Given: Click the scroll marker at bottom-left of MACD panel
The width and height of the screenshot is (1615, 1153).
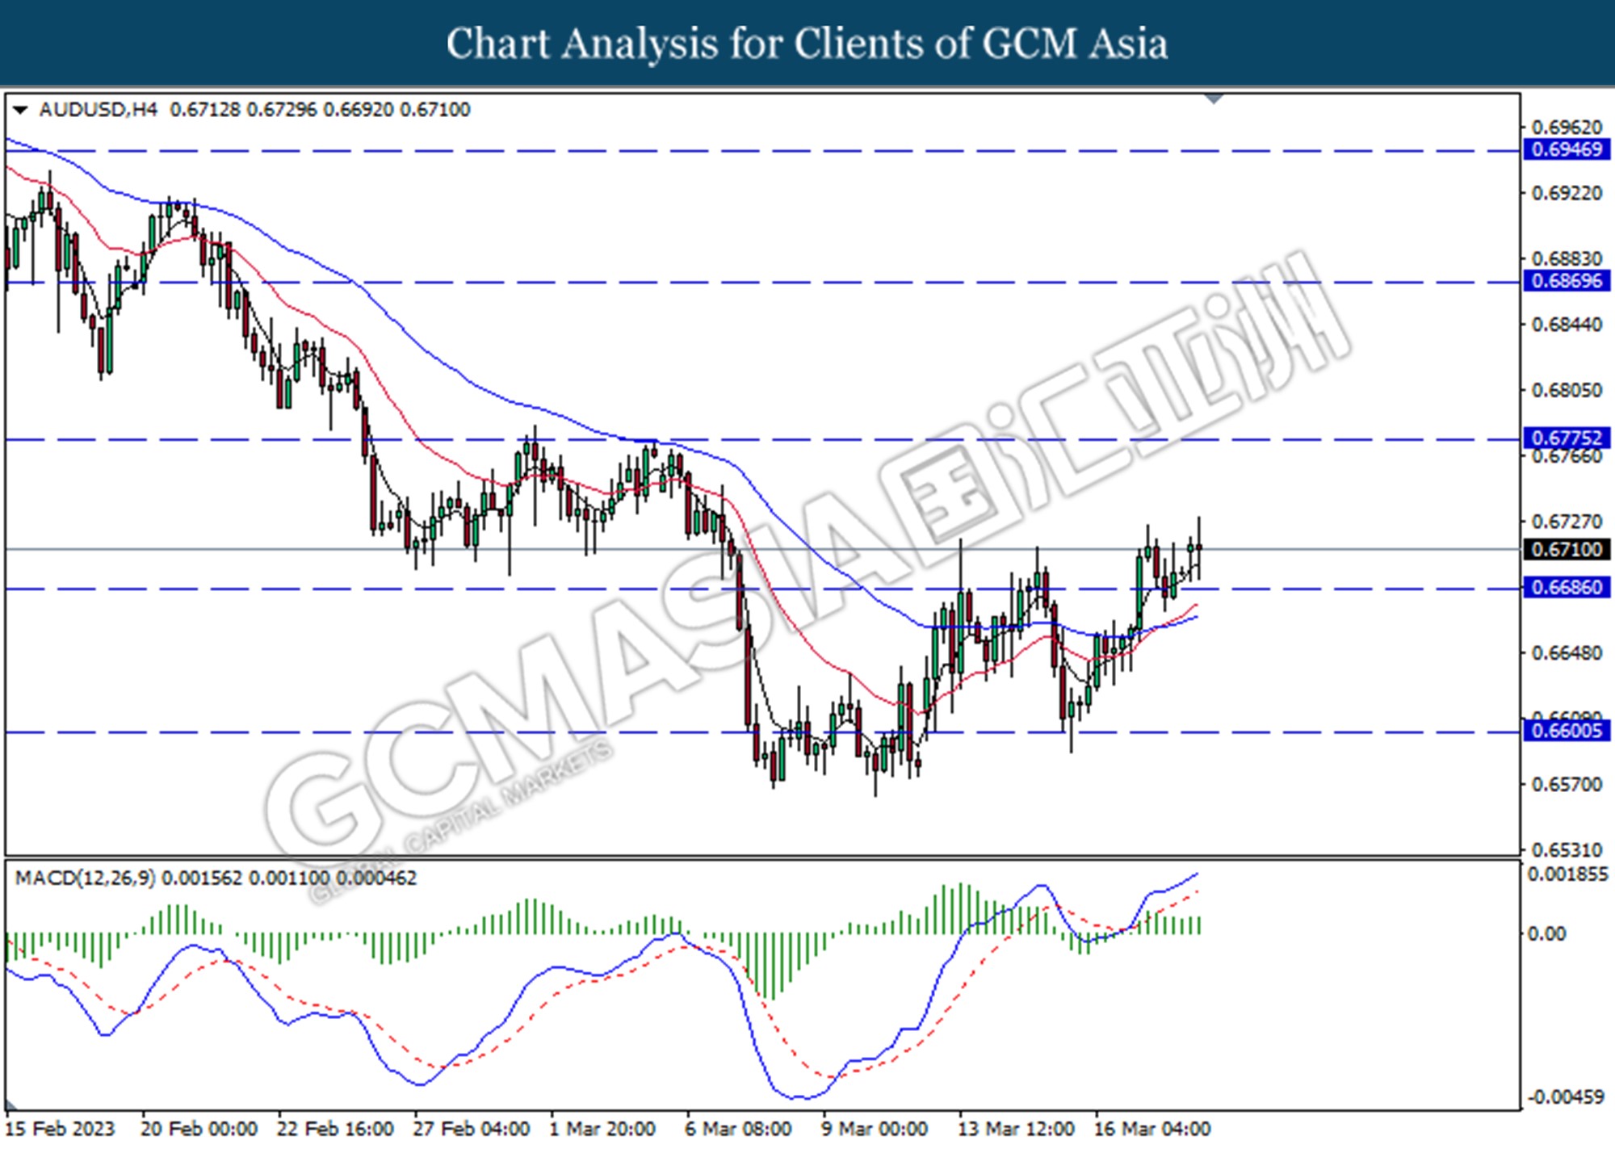Looking at the screenshot, I should click(x=12, y=1105).
